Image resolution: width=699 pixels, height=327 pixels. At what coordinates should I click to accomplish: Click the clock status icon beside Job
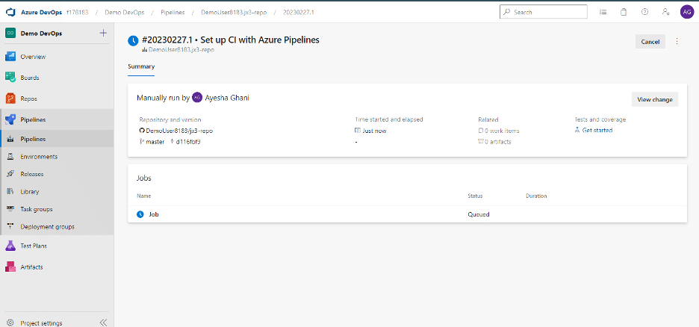[140, 214]
